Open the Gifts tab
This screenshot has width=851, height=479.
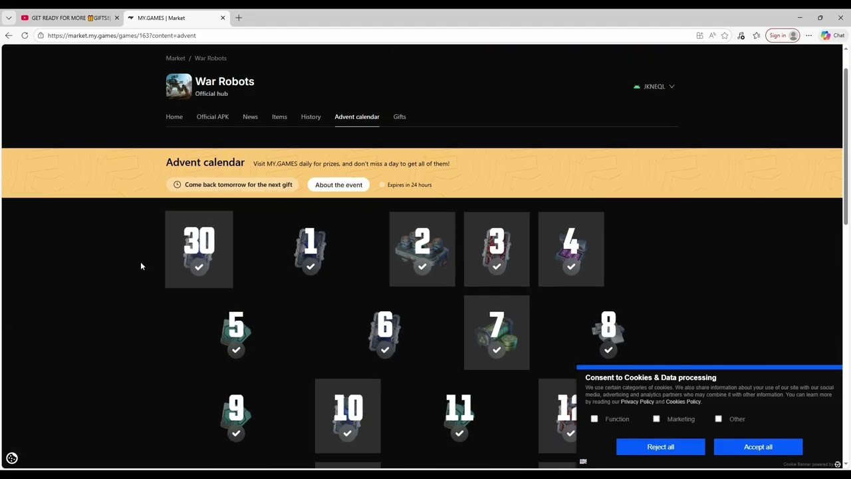click(400, 116)
